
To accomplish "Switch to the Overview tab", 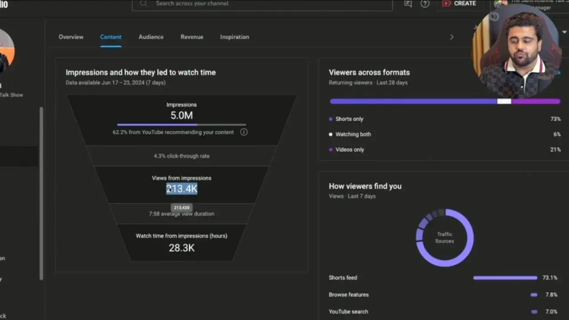I will coord(71,37).
